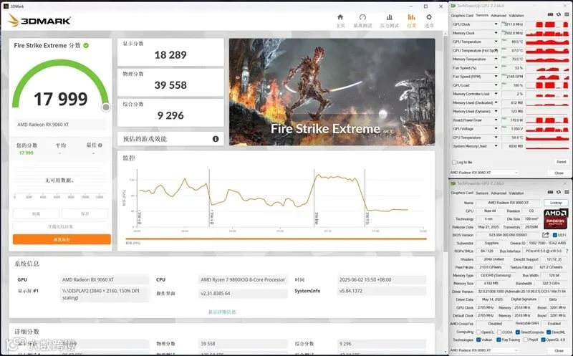Click the physics score value 39 558

[x=170, y=85]
